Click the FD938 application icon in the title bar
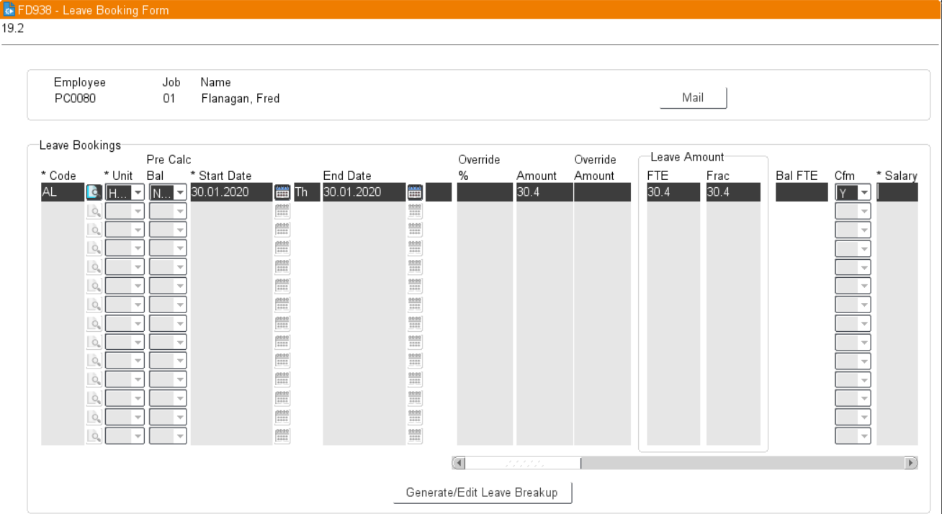This screenshot has width=942, height=514. [x=8, y=9]
